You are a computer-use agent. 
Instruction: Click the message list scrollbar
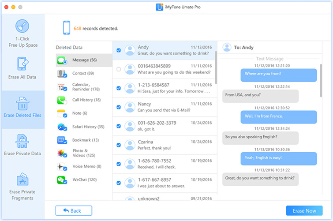pos(216,67)
